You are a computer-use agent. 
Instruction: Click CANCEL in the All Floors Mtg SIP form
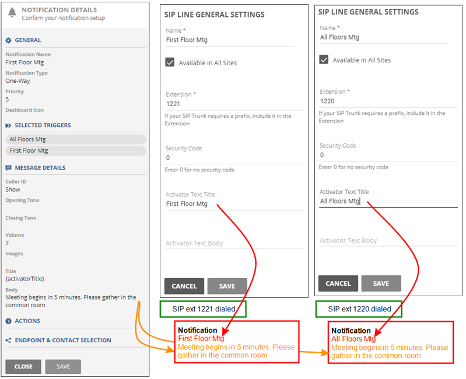(x=338, y=283)
